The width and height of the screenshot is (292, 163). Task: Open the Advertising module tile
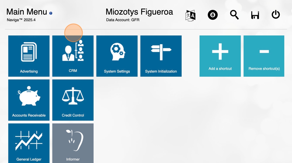tap(29, 56)
